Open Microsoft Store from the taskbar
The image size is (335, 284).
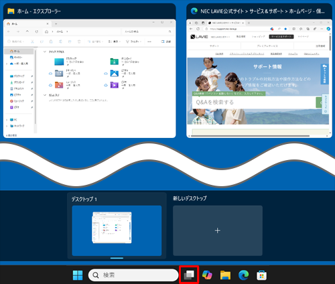[261, 275]
